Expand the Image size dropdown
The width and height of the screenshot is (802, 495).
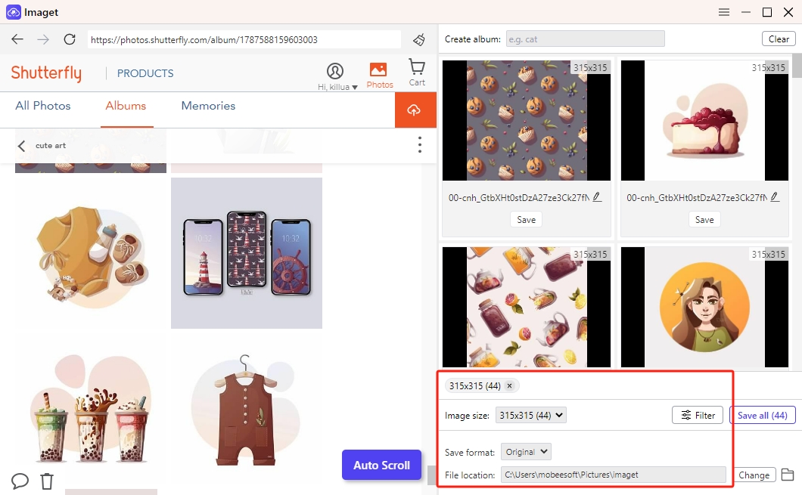pyautogui.click(x=531, y=416)
